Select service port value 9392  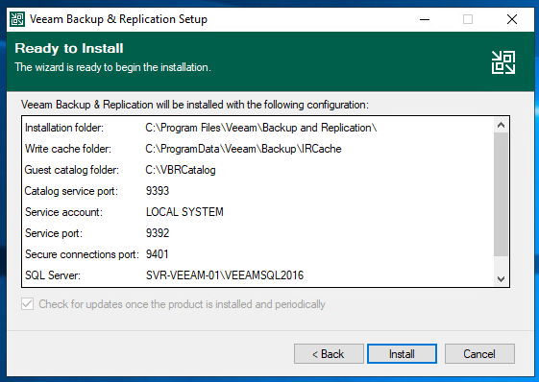click(158, 233)
